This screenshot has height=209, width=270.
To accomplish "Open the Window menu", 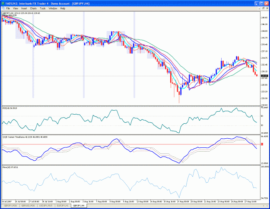I will click(x=53, y=8).
